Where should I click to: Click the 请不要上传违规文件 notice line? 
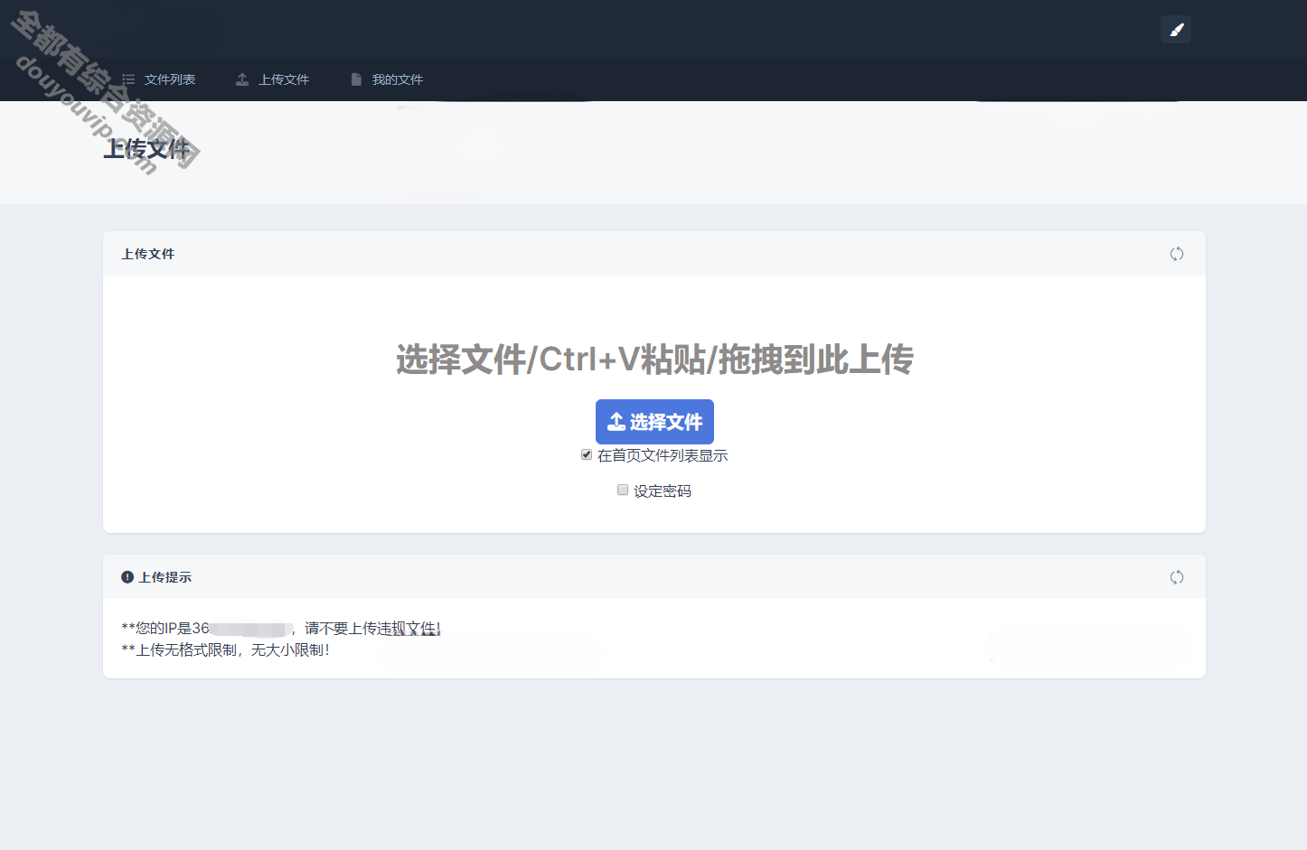281,628
